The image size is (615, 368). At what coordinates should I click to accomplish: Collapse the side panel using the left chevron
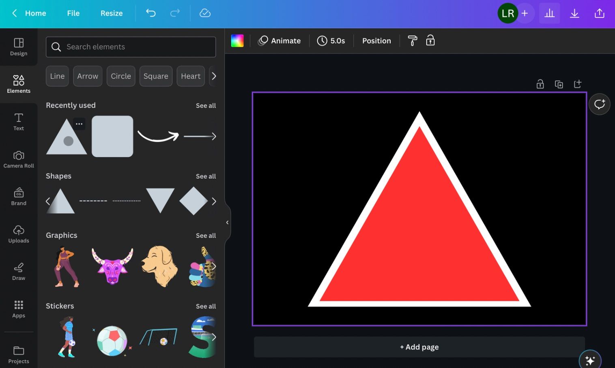click(x=227, y=222)
